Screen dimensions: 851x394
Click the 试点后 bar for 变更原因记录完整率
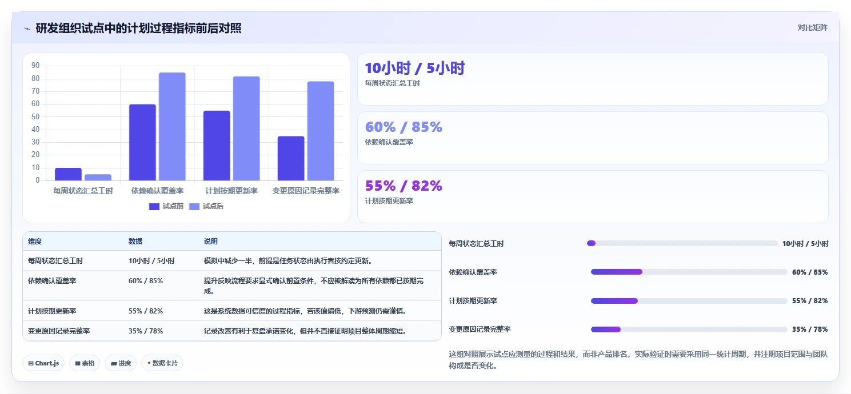click(321, 131)
